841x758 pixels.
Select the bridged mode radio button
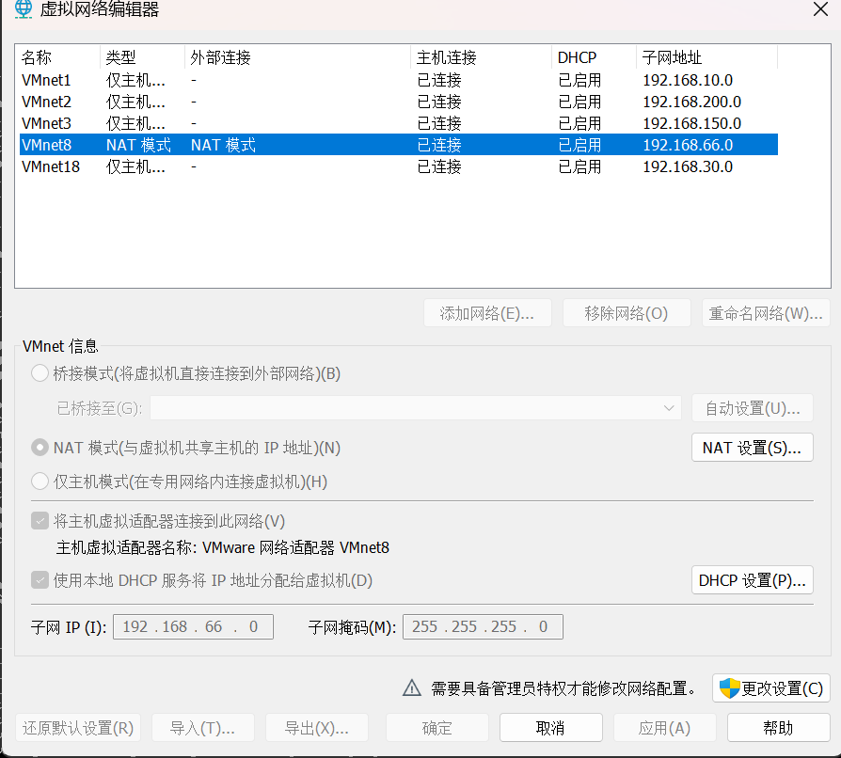point(40,373)
